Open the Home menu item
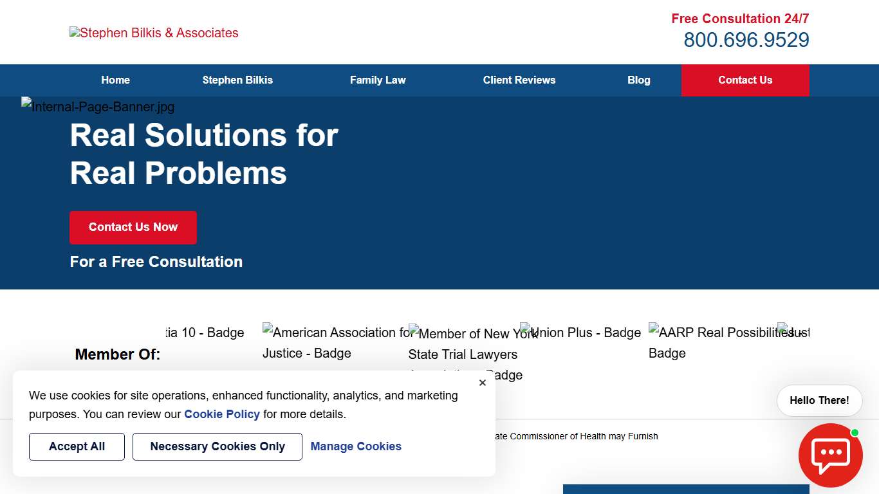Screen dimensions: 879x494 pos(115,80)
